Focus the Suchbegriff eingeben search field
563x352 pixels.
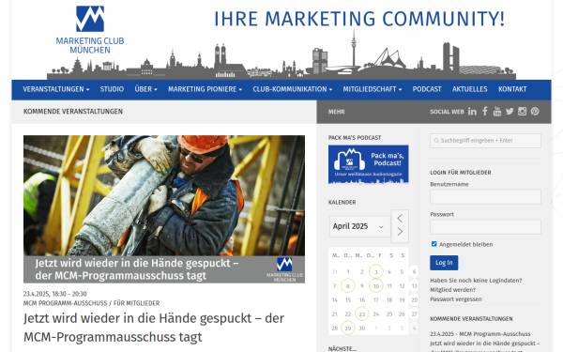coord(485,141)
